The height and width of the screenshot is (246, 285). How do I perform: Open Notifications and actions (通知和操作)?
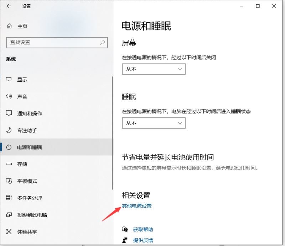[x=9, y=113]
